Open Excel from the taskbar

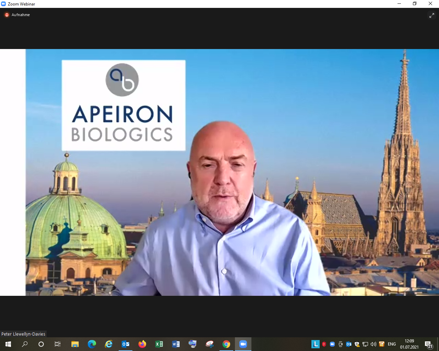click(x=159, y=344)
